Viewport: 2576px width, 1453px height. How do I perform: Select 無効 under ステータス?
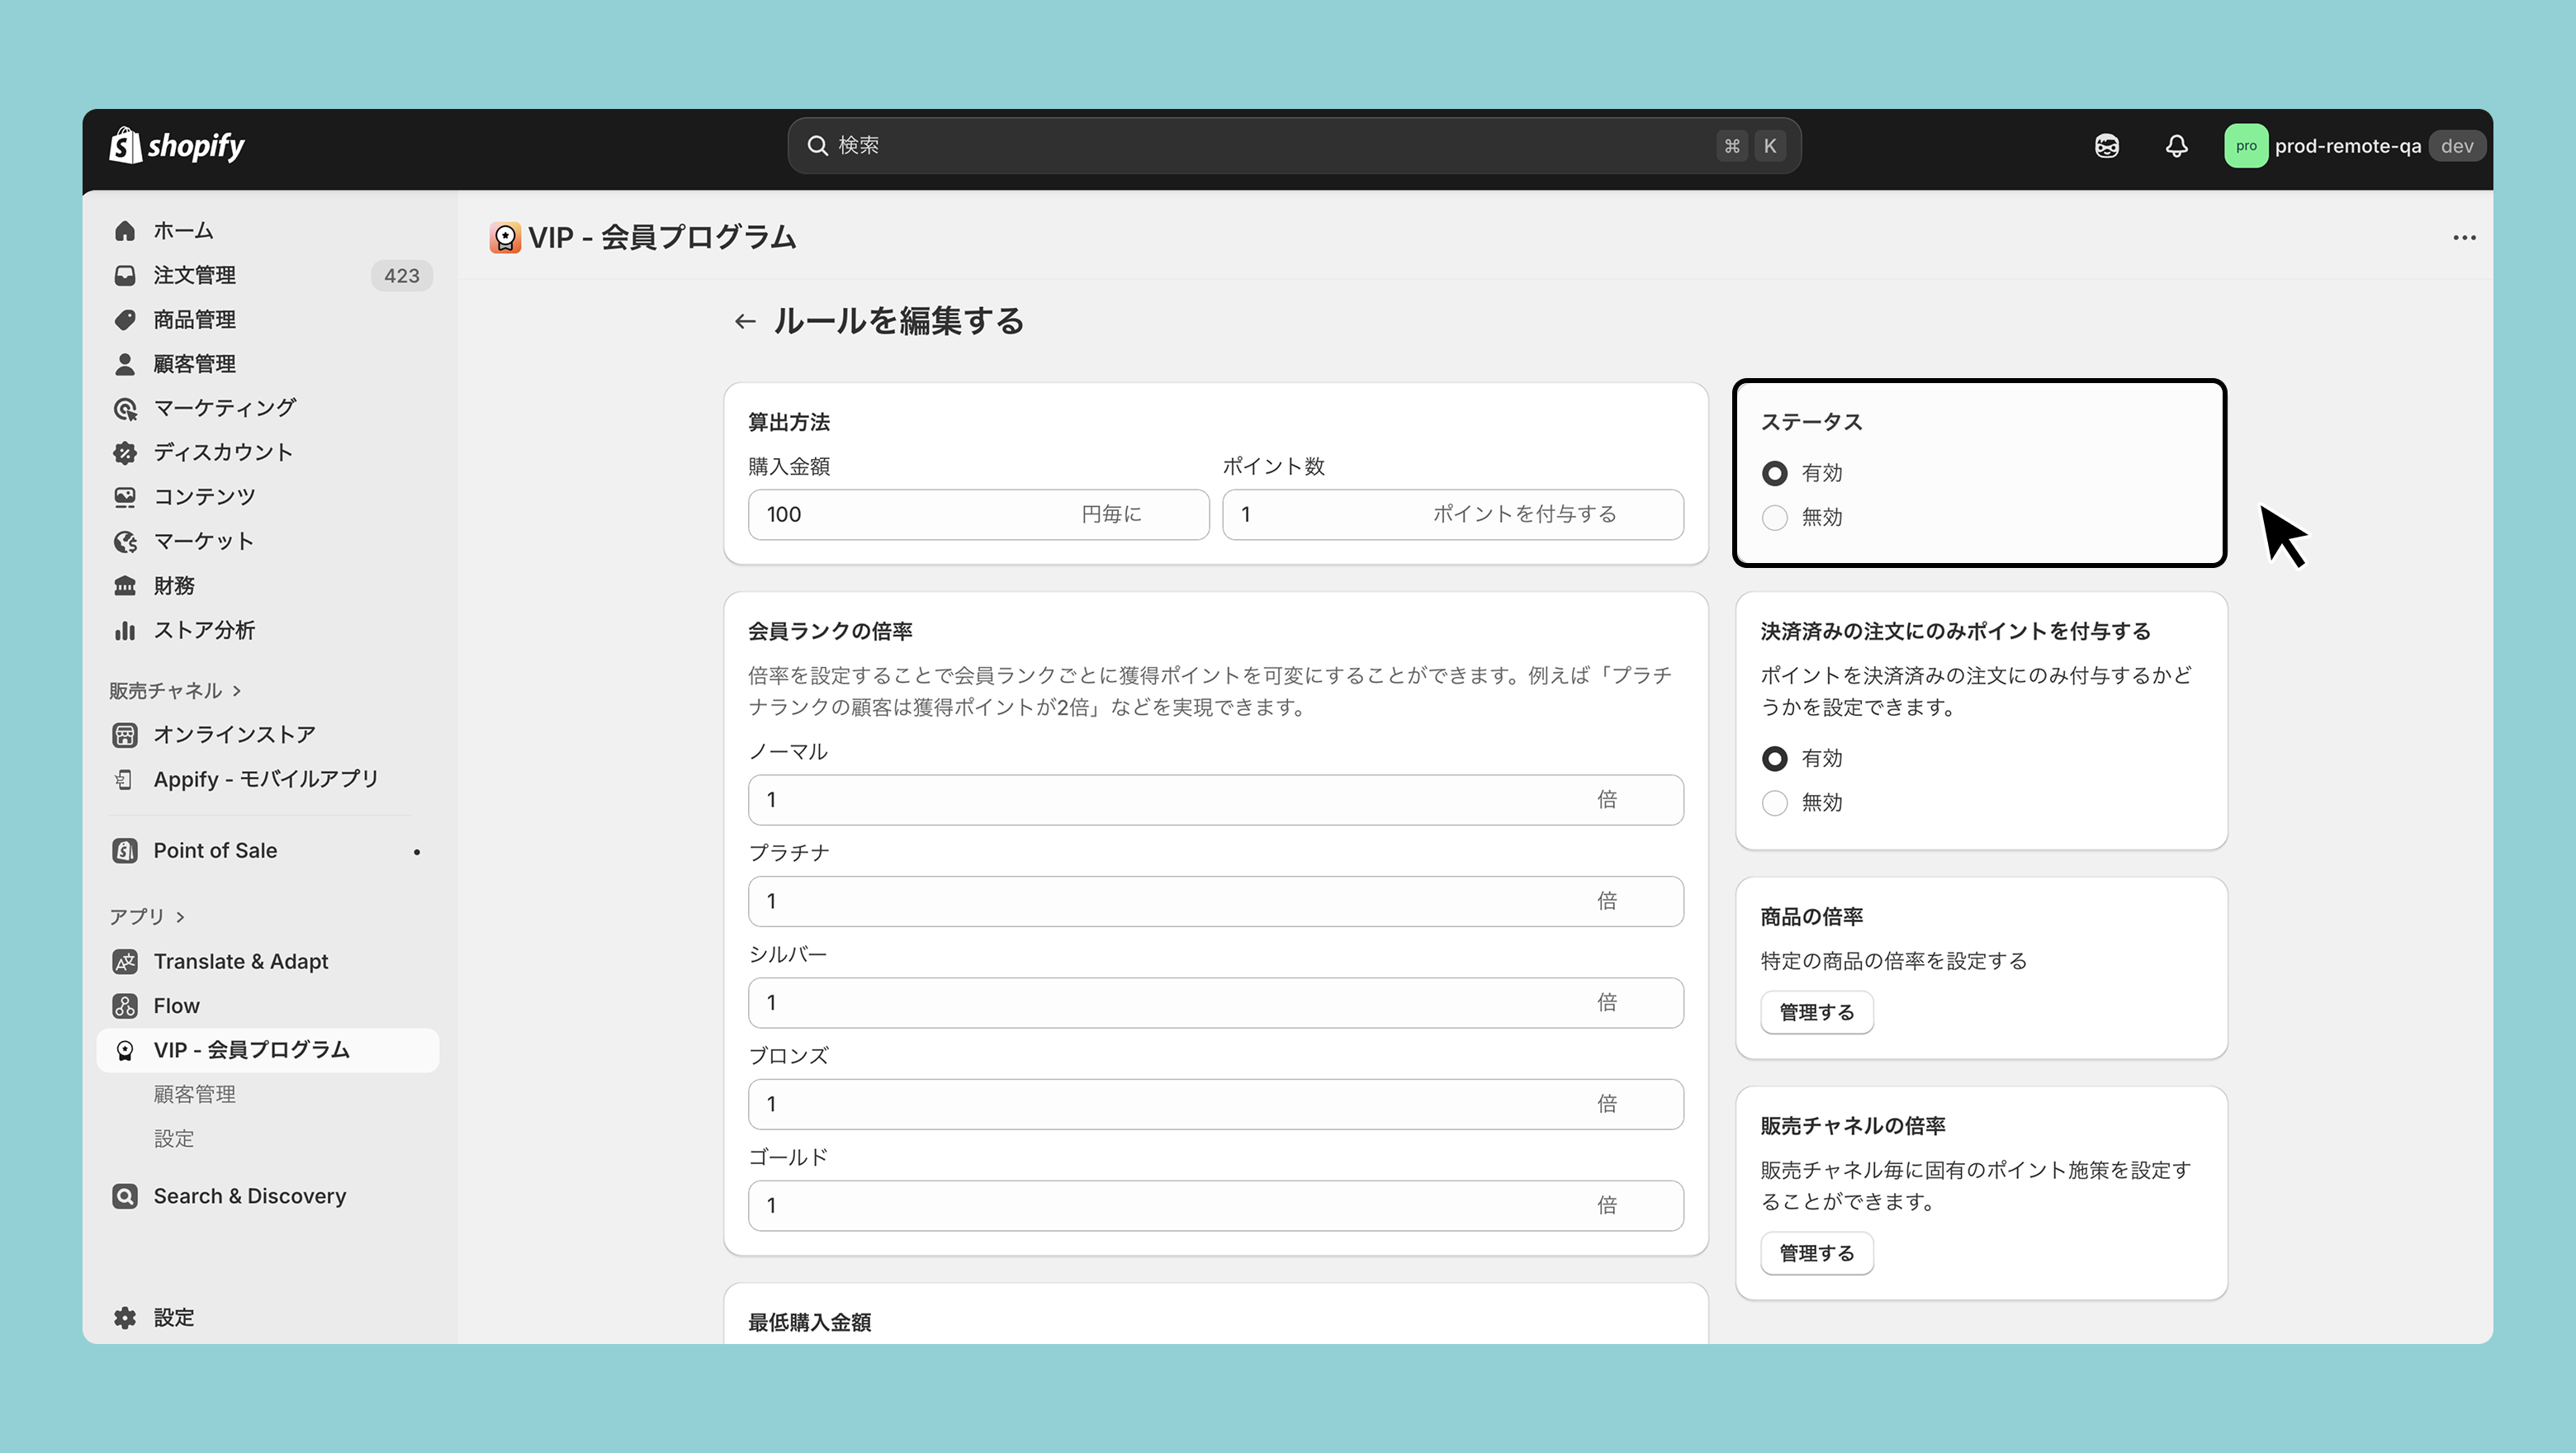coord(1774,518)
